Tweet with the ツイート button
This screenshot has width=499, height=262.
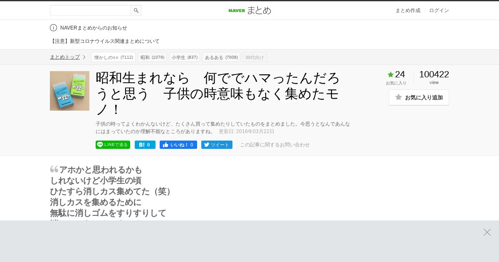click(x=217, y=145)
